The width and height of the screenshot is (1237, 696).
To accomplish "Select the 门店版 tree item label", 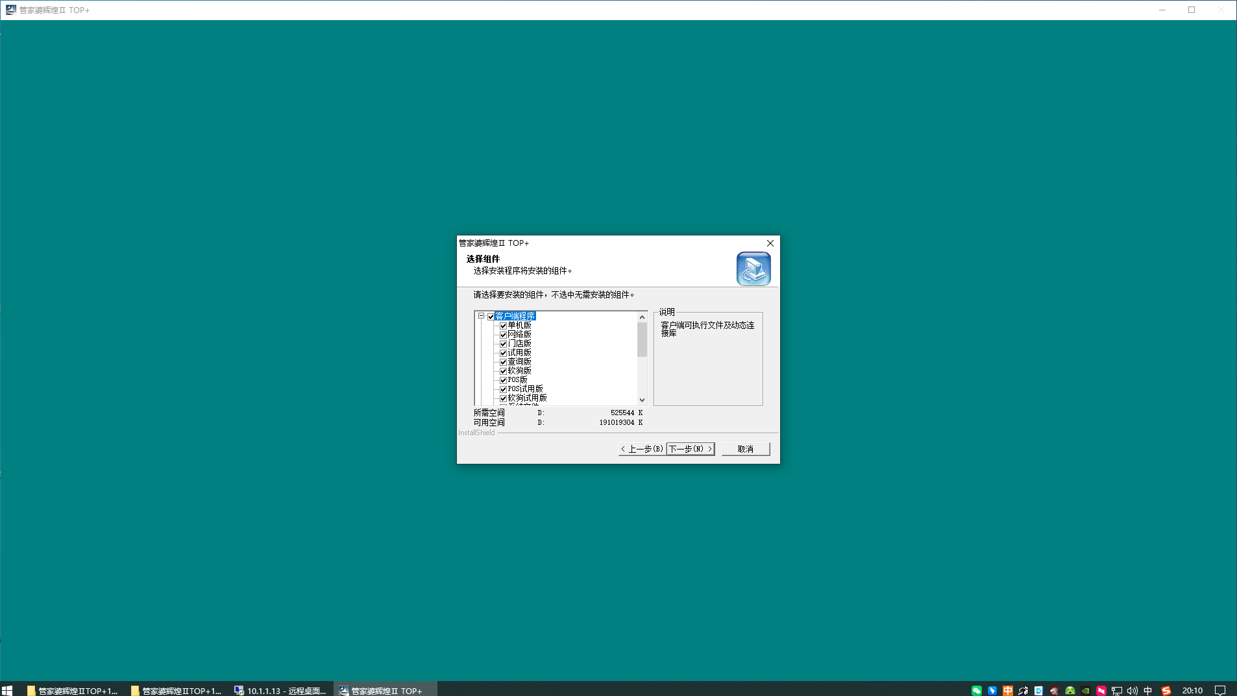I will (x=519, y=344).
